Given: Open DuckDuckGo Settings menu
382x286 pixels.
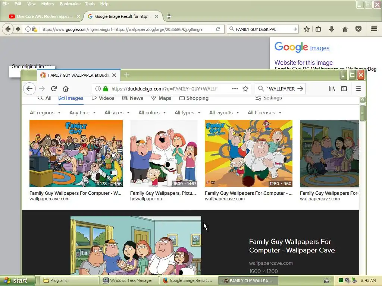Looking at the screenshot, I should pos(269,98).
